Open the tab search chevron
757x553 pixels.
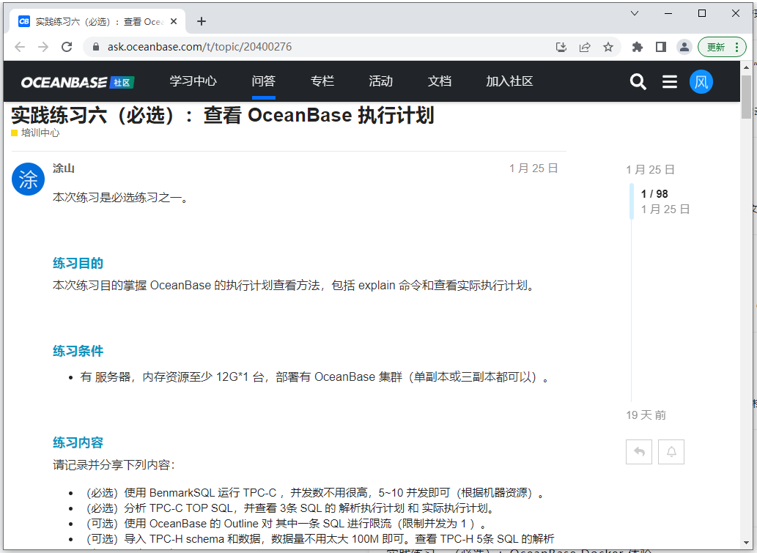click(635, 13)
